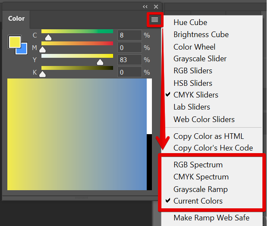This screenshot has width=268, height=226.
Task: Click Make Ramp Web Safe
Action: pyautogui.click(x=211, y=218)
